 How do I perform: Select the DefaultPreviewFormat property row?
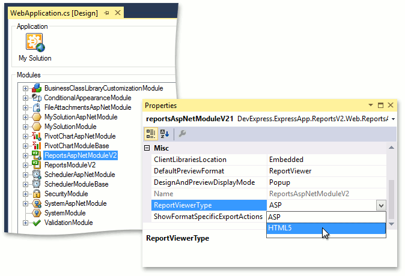269,171
